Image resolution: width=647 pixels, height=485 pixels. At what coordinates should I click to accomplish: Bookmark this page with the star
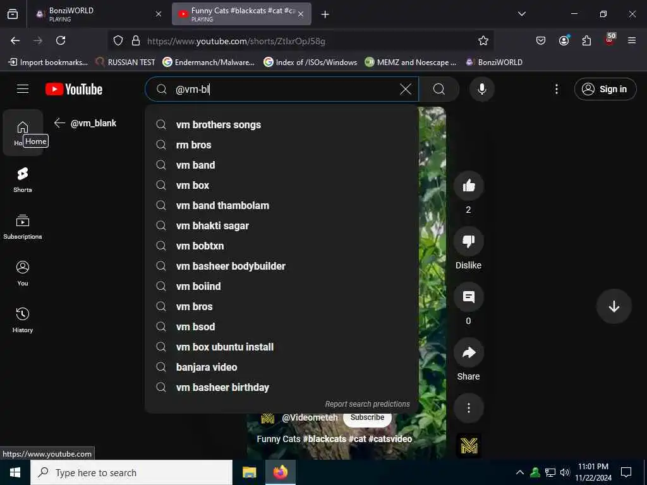pyautogui.click(x=483, y=40)
